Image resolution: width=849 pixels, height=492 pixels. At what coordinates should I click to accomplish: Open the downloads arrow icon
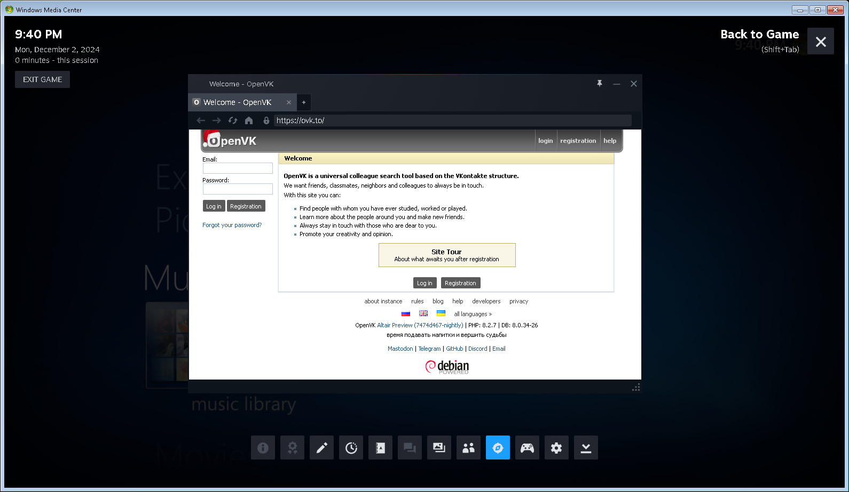click(x=586, y=448)
